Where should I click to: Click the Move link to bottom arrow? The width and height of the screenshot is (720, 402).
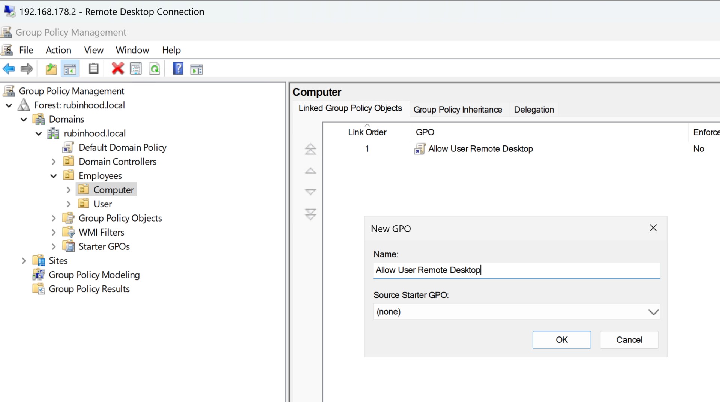point(310,214)
